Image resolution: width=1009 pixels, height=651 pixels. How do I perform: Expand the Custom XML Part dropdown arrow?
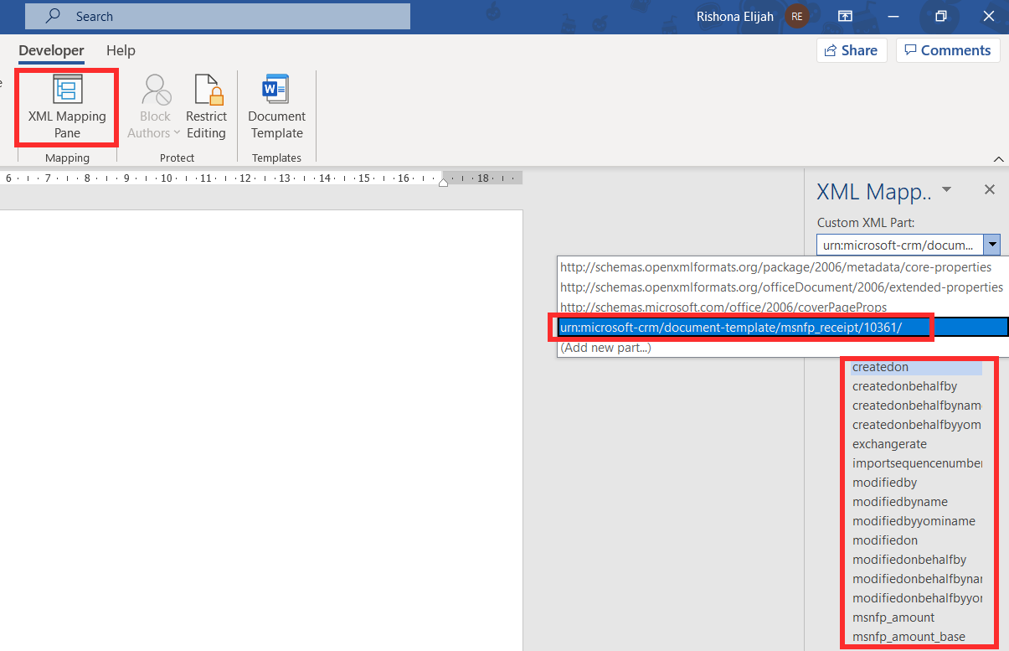[992, 245]
